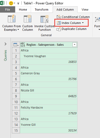Click the Index Column button label
Viewport: 100px width, 138px height.
click(x=71, y=23)
